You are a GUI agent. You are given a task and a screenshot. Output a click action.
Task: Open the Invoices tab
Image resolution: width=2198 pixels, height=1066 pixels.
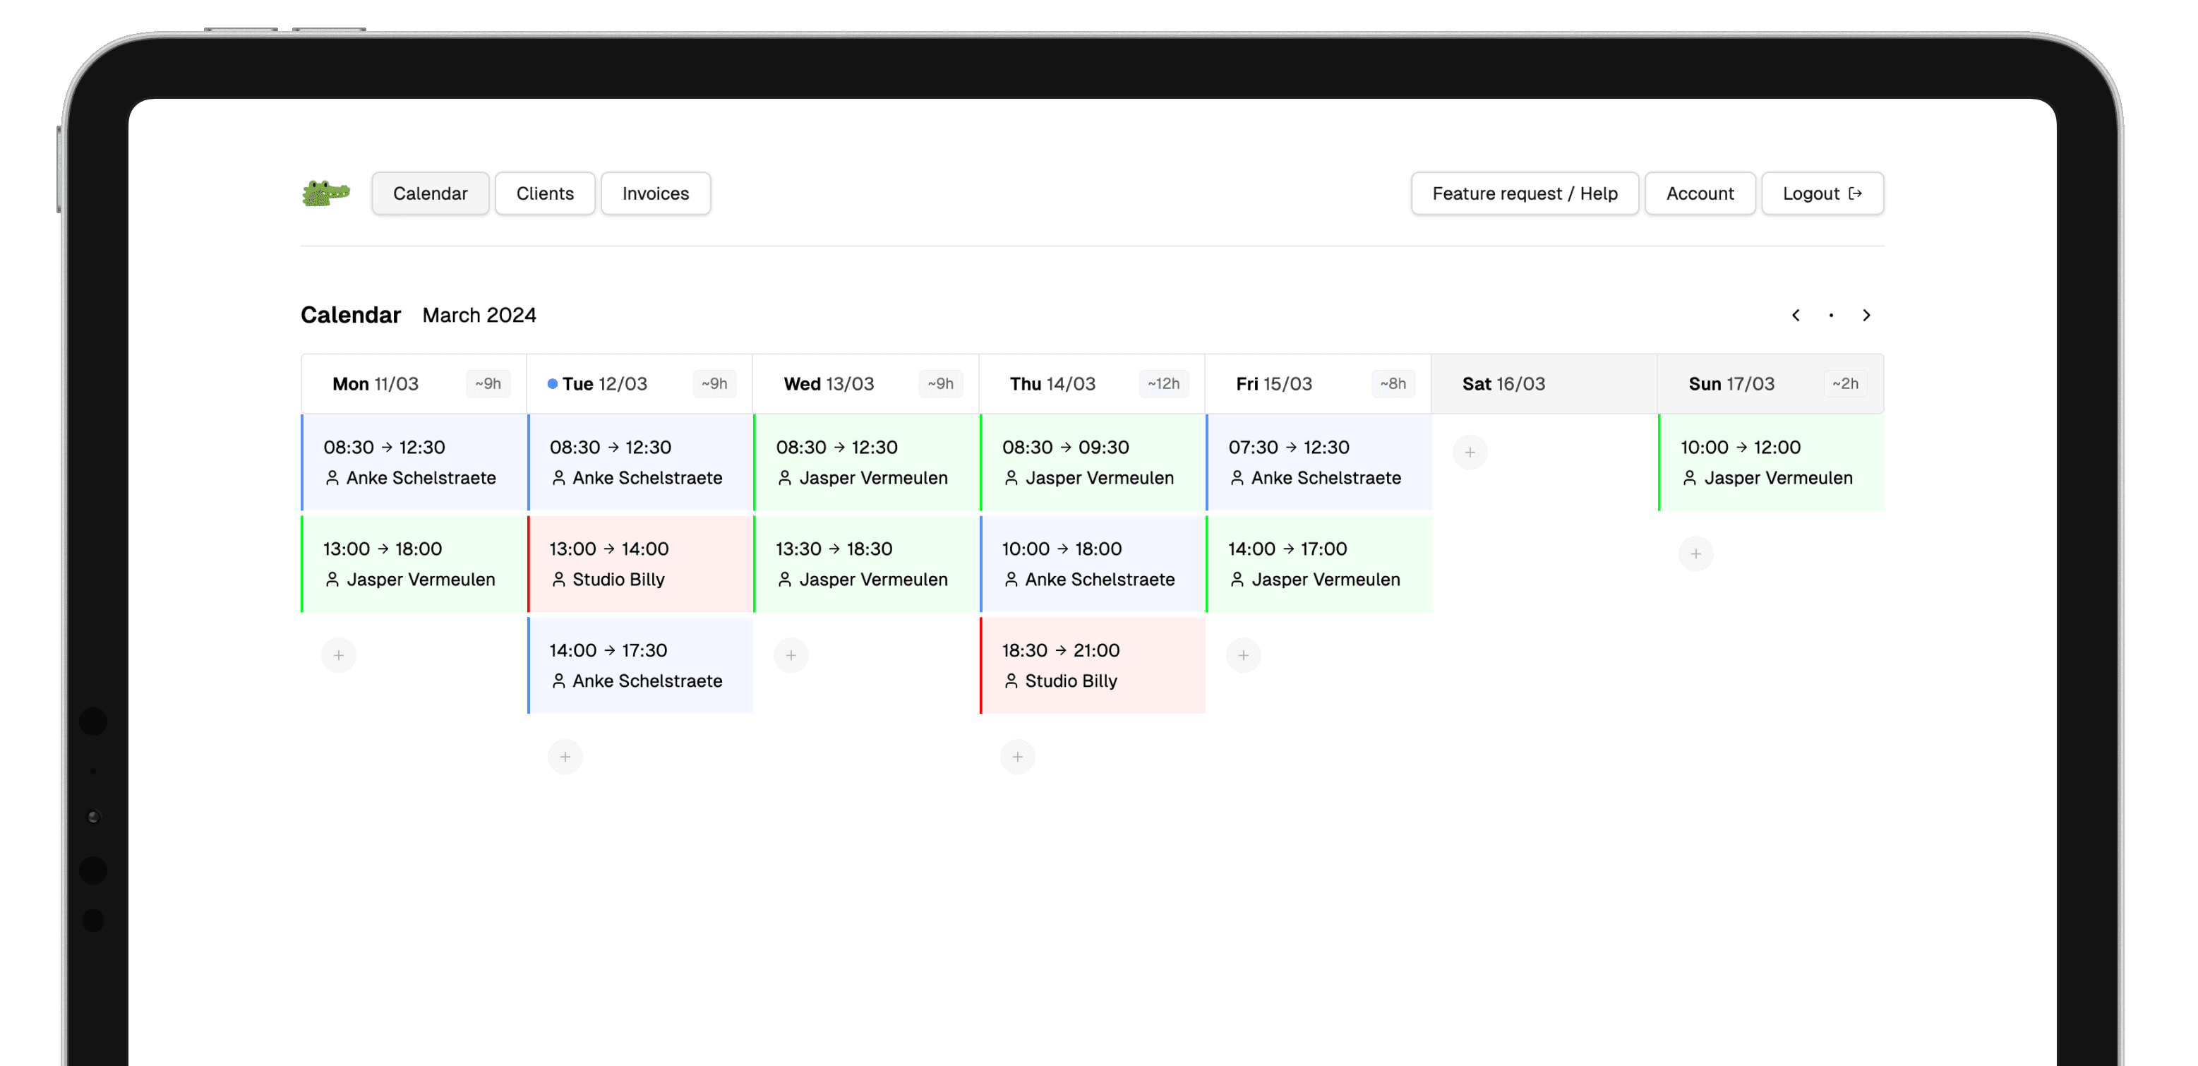655,193
